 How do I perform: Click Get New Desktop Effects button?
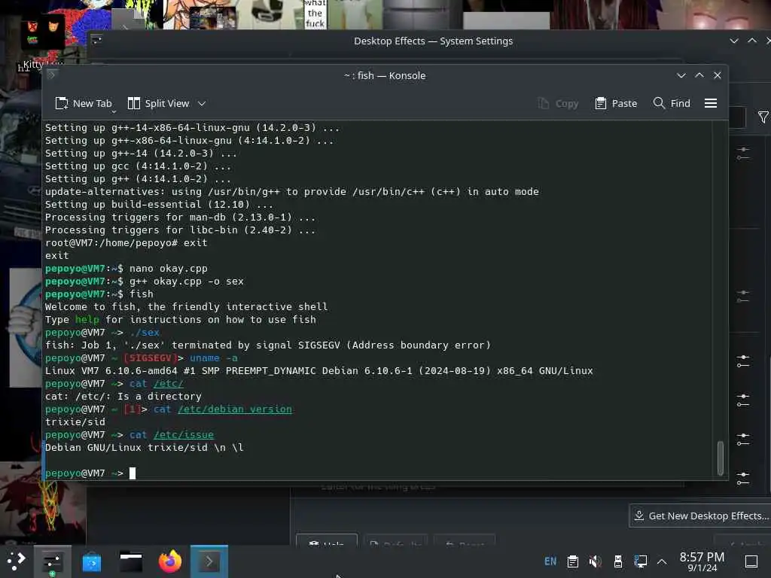(x=700, y=516)
